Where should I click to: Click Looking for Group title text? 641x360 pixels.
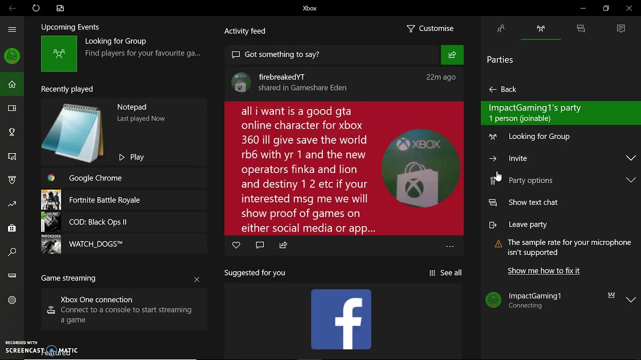pyautogui.click(x=115, y=41)
